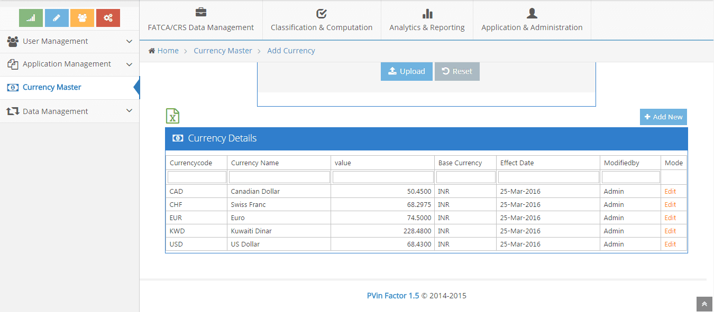
Task: Click the red gears settings icon button
Action: (108, 18)
